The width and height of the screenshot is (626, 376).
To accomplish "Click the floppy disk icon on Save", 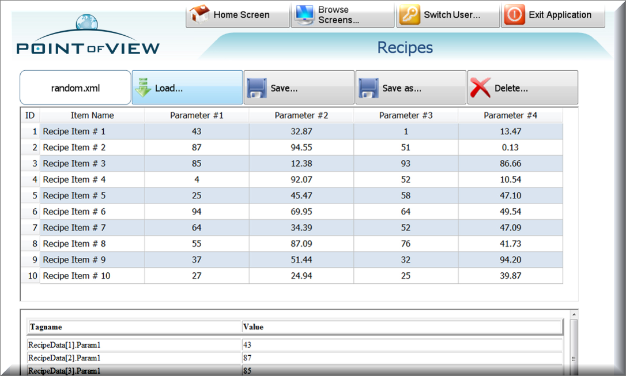I will pos(257,88).
